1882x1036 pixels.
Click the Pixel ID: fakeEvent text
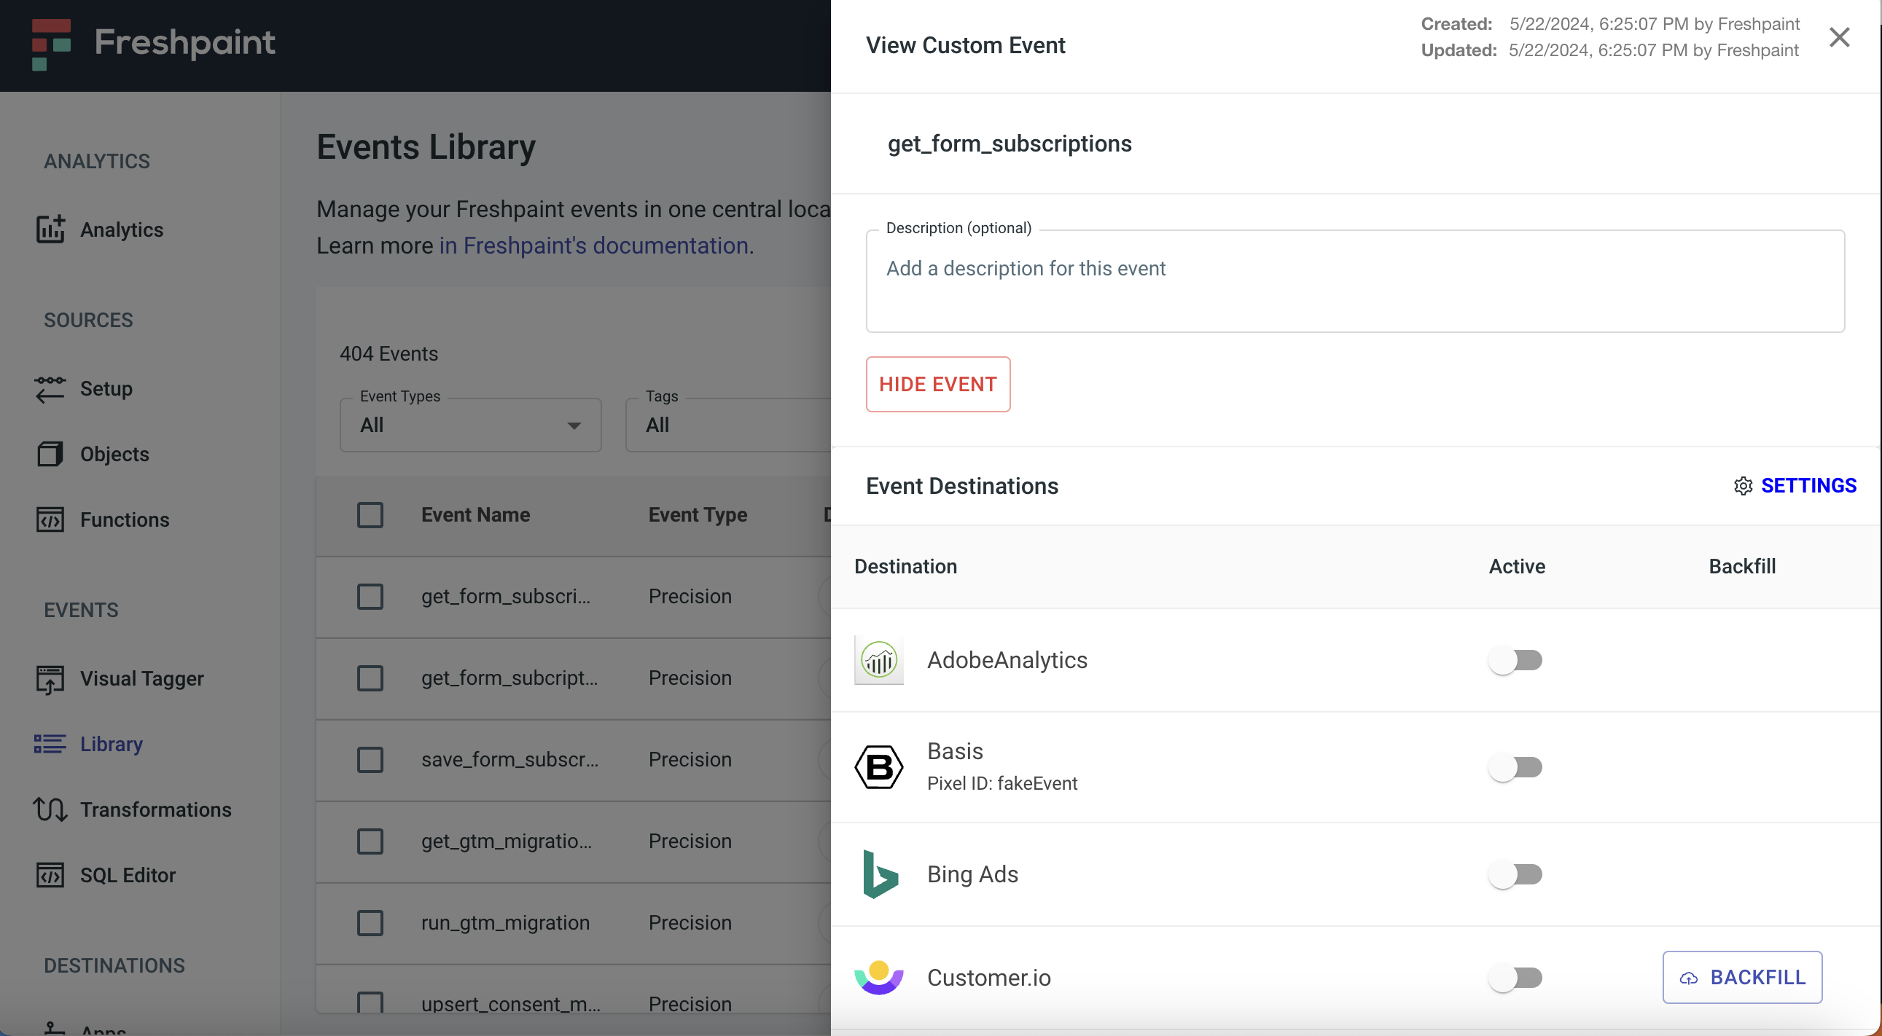1002,783
